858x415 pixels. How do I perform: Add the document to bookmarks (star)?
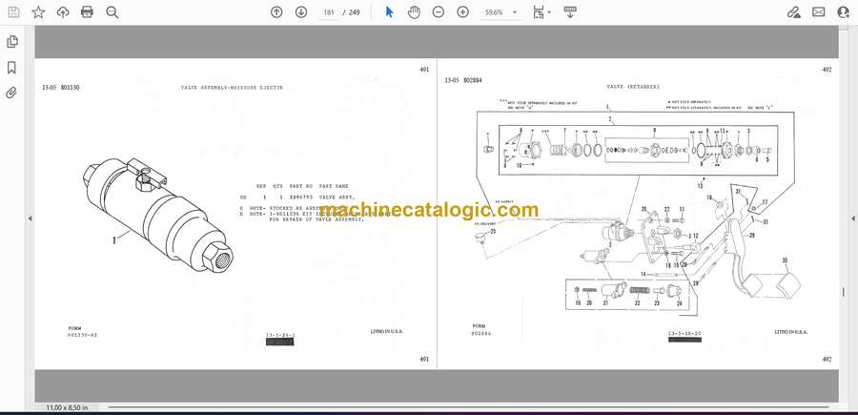coord(38,12)
